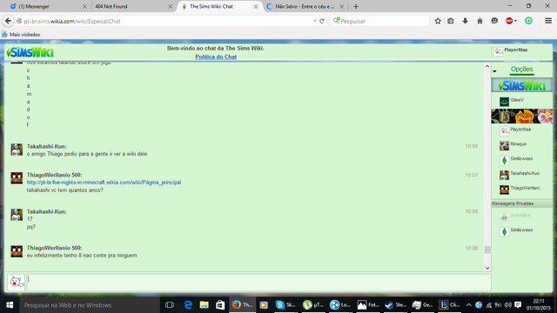Open the five-nights-in-minecraft wiki link
Viewport: 557px width, 313px height.
pos(104,183)
